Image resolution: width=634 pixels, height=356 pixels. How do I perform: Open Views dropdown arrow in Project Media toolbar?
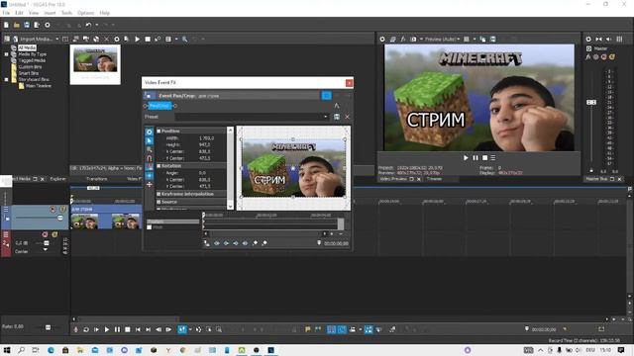(x=176, y=40)
